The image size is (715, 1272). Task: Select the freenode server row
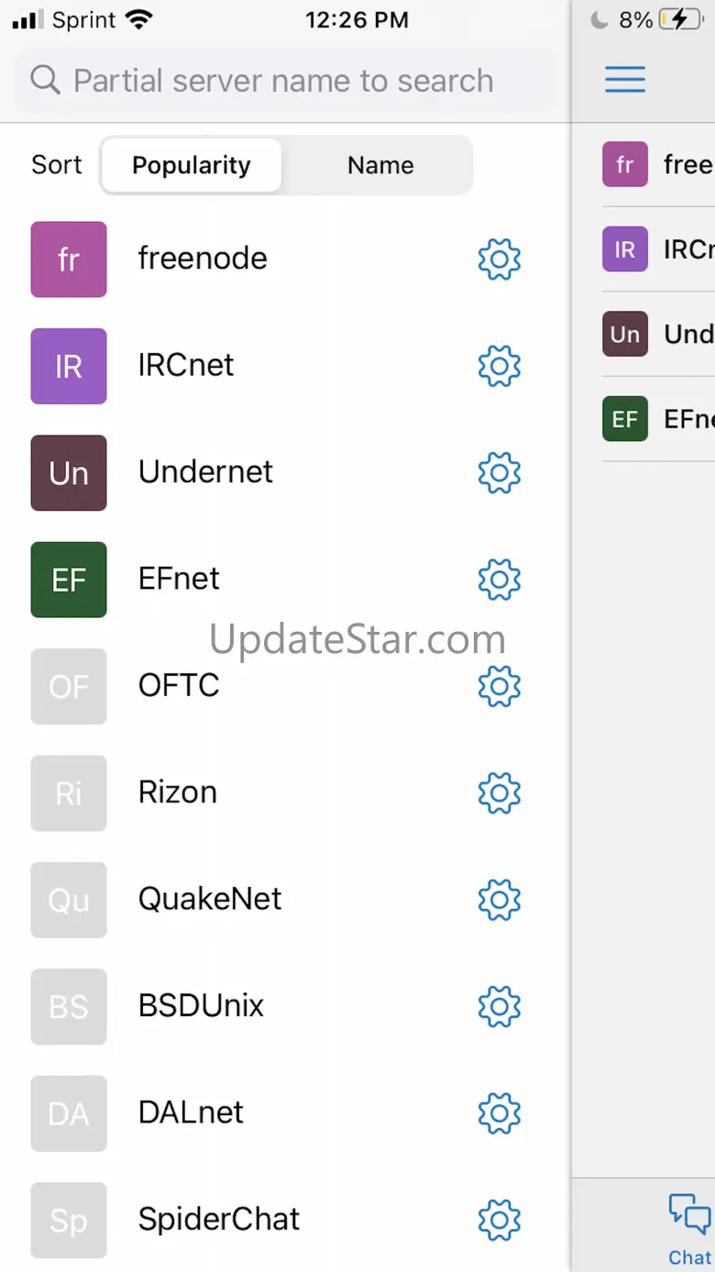pyautogui.click(x=203, y=259)
